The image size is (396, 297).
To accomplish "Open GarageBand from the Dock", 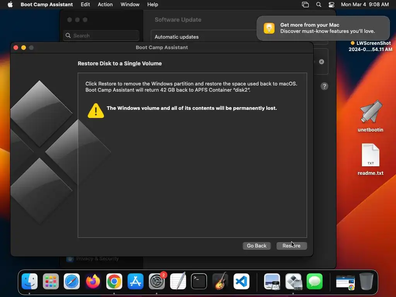I will coord(220,282).
